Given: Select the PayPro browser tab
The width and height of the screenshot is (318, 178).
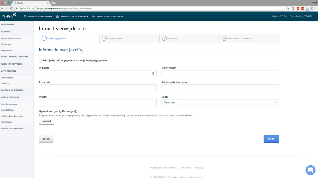Looking at the screenshot, I should click(32, 3).
